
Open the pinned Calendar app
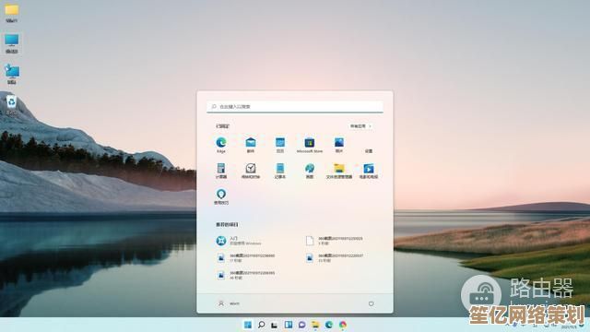pyautogui.click(x=280, y=145)
